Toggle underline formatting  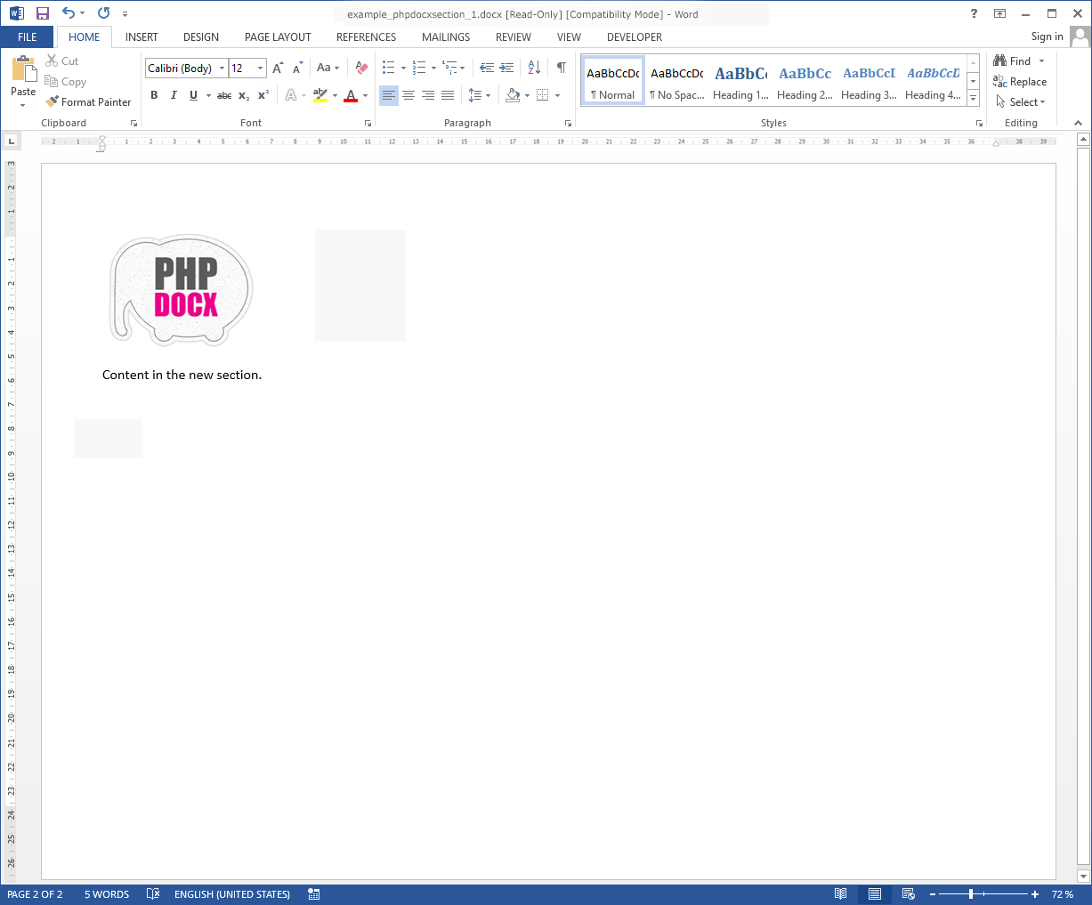pyautogui.click(x=193, y=95)
